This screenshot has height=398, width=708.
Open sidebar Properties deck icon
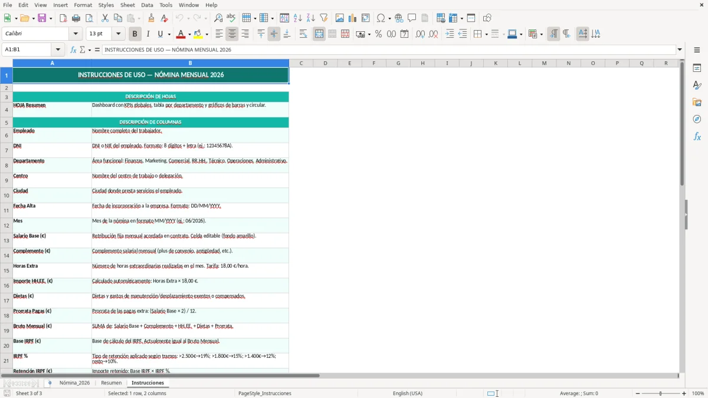click(697, 68)
